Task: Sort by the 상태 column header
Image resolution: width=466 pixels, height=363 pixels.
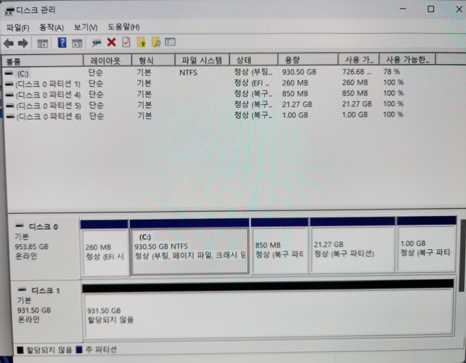Action: [254, 60]
